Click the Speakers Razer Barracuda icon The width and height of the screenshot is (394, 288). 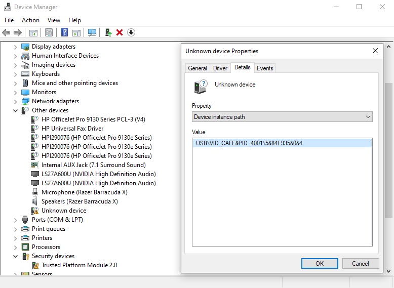pos(34,201)
